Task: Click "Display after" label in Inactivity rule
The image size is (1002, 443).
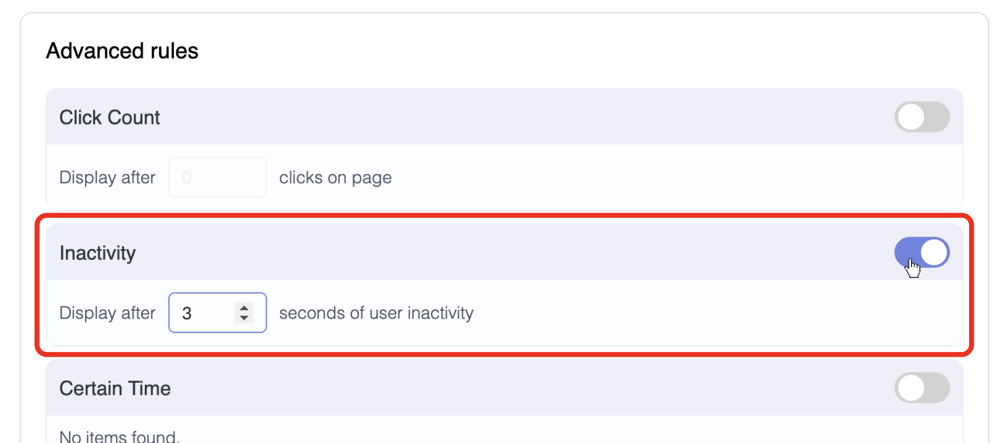Action: [107, 313]
